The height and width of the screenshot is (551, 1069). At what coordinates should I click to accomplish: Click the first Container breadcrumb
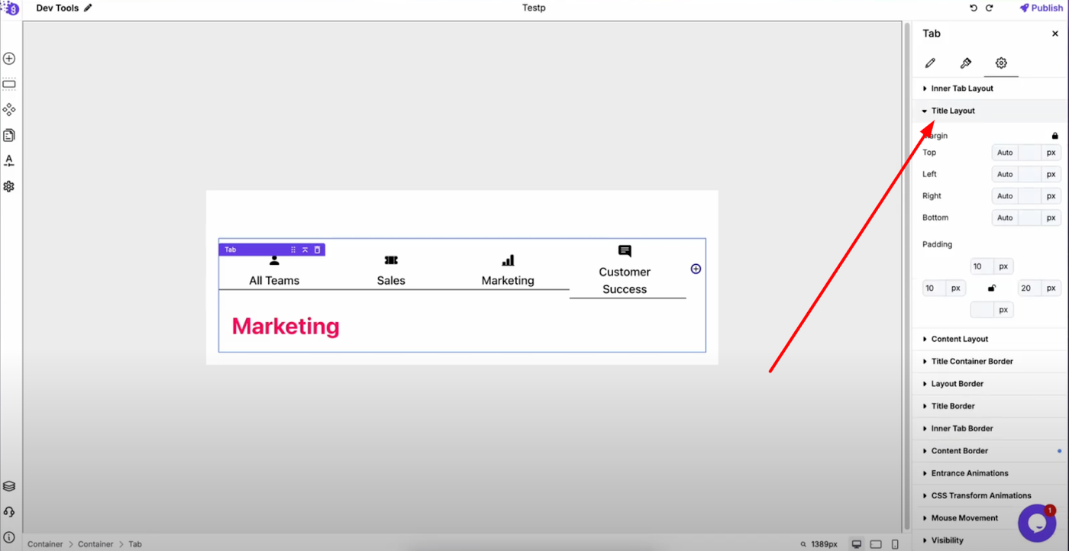[x=45, y=544]
